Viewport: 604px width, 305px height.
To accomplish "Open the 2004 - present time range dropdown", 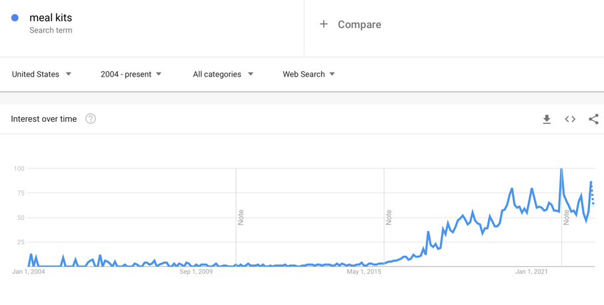I will 131,74.
